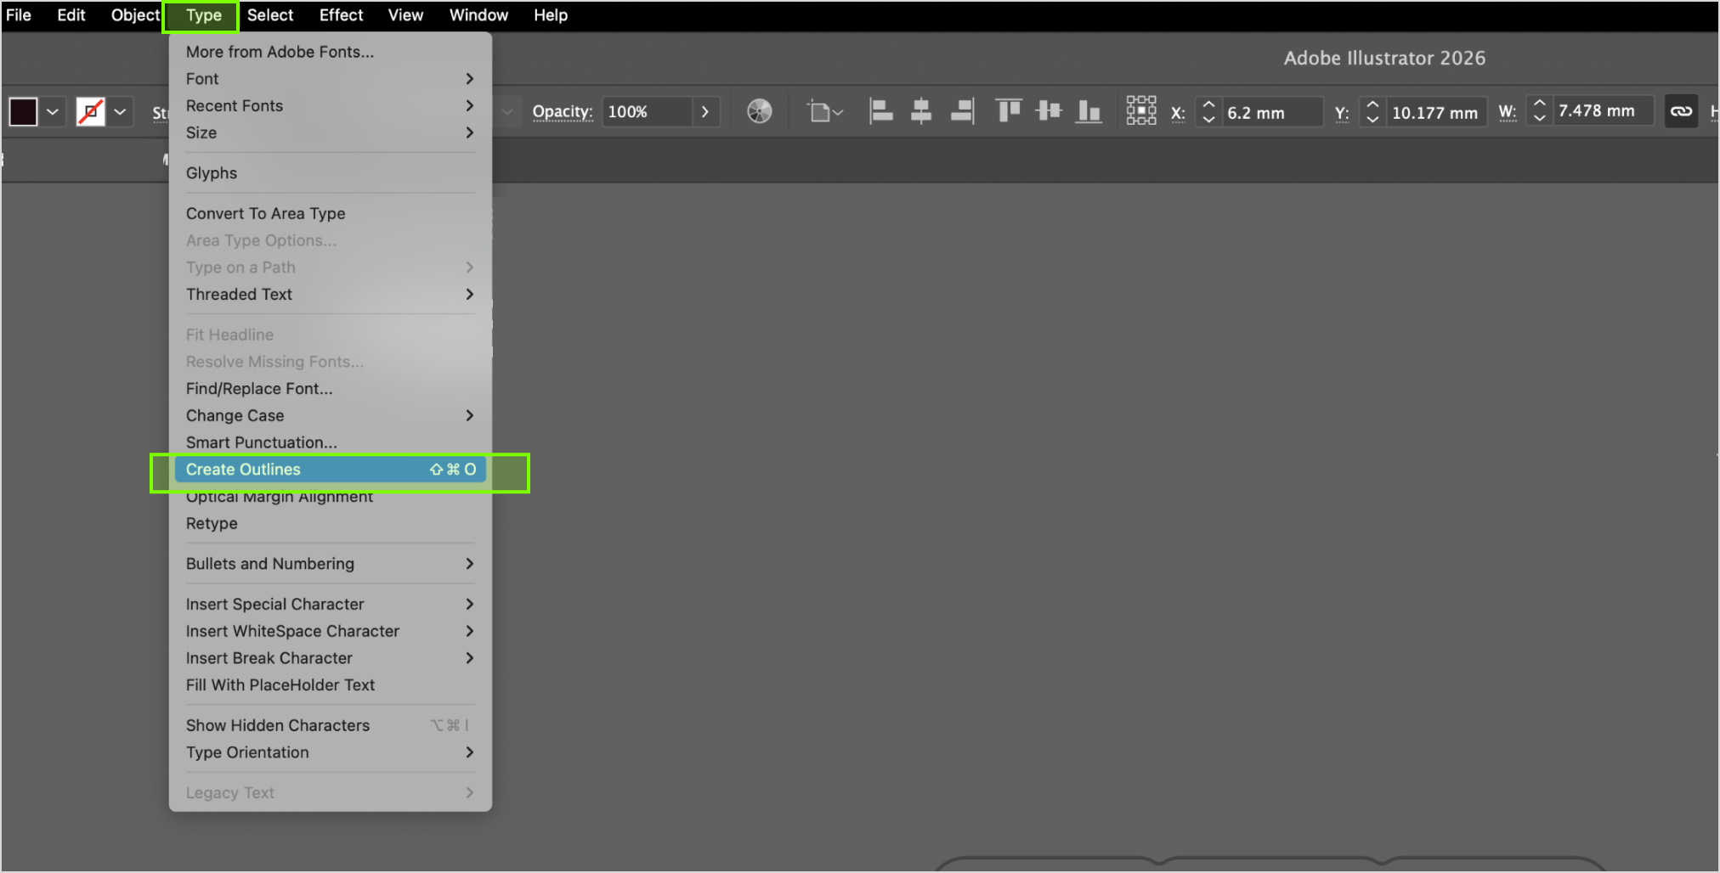Click the vertical align center icon

click(1049, 111)
